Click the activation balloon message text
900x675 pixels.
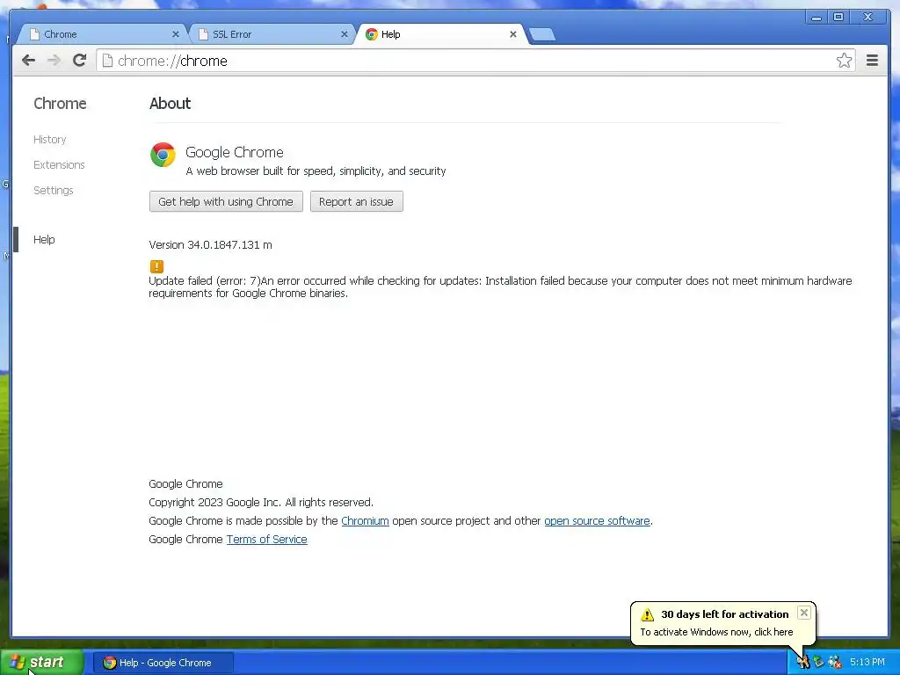point(716,632)
